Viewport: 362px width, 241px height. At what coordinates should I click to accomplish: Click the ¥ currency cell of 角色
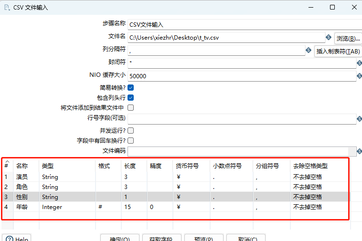(192, 187)
